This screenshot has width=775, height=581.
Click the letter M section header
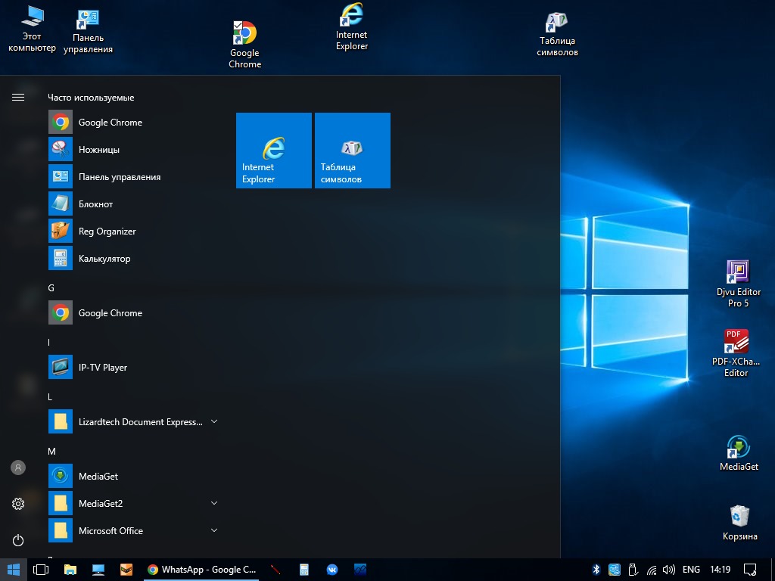(x=51, y=451)
